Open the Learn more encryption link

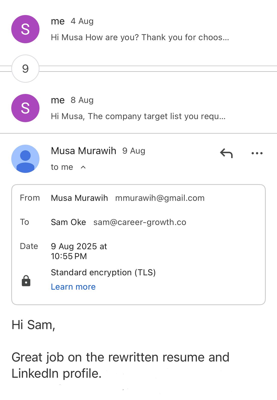point(73,287)
